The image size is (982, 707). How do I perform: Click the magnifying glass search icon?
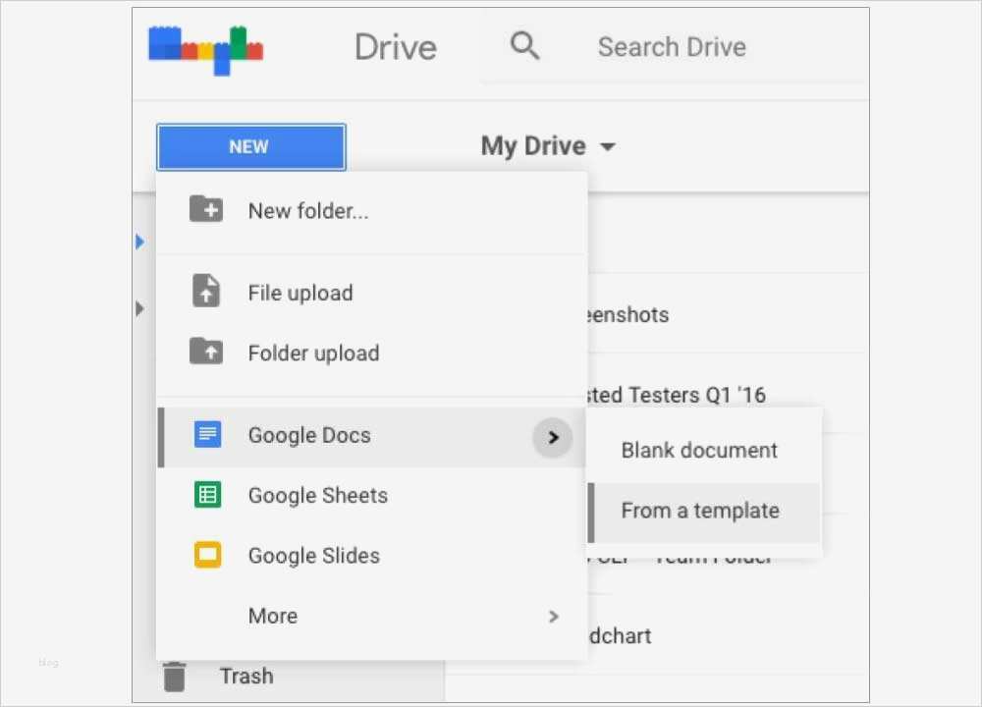(x=525, y=46)
